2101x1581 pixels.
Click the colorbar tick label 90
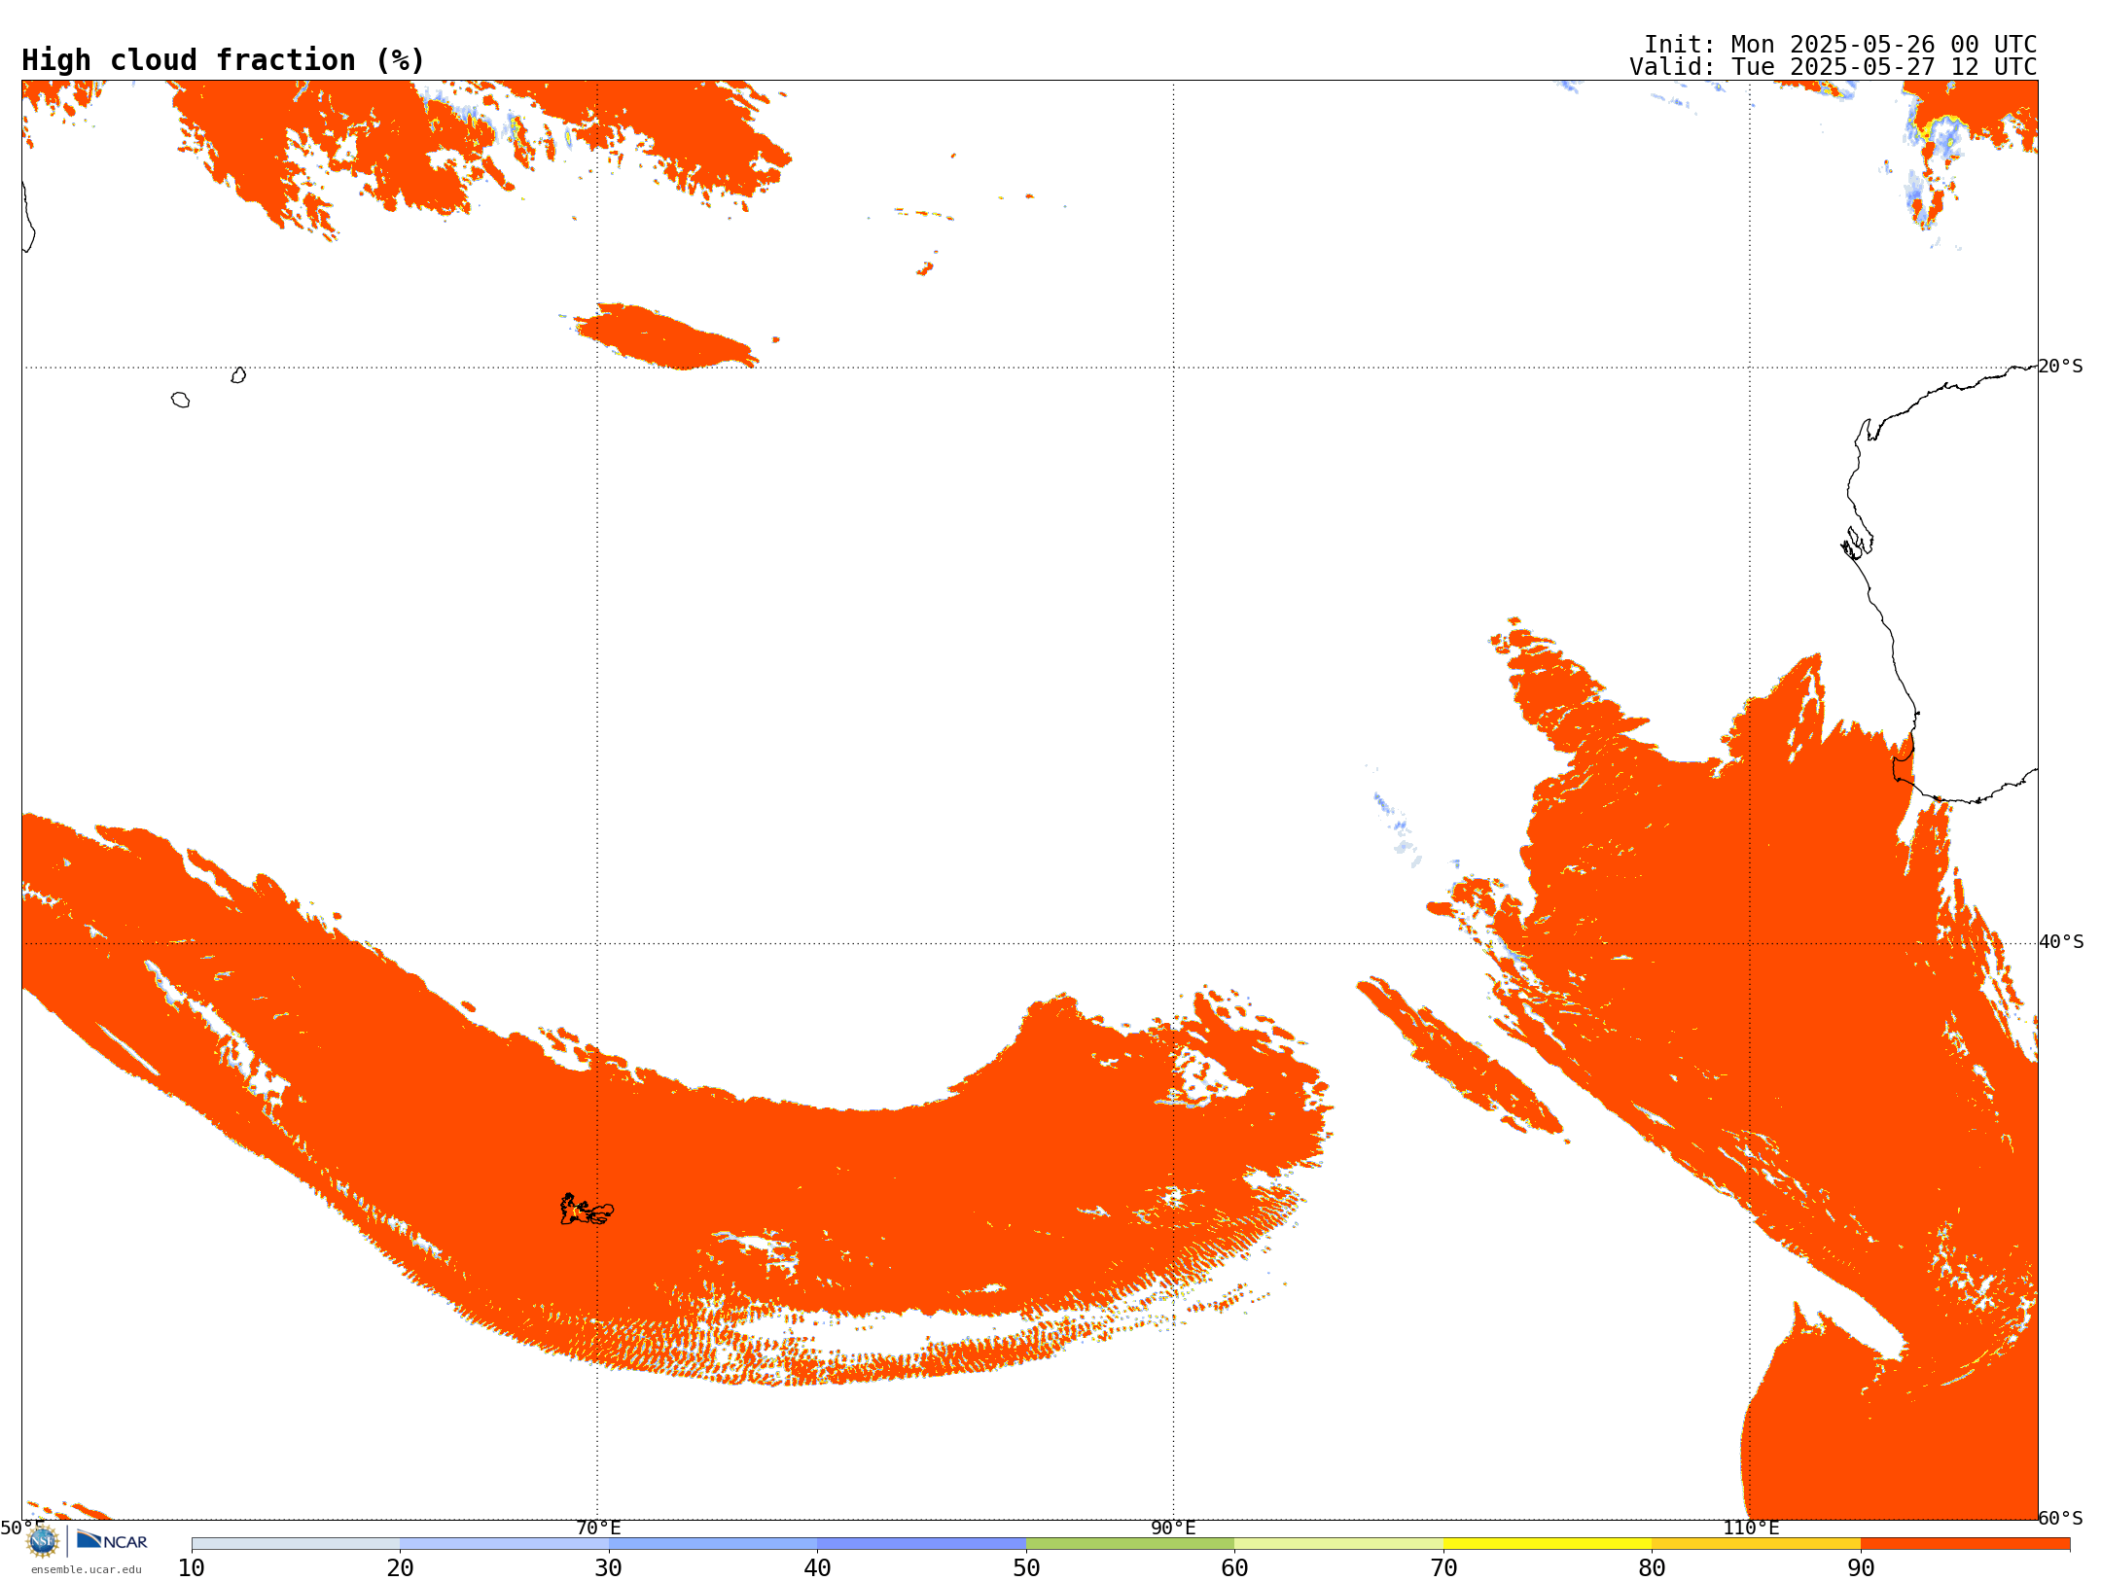(x=1861, y=1567)
